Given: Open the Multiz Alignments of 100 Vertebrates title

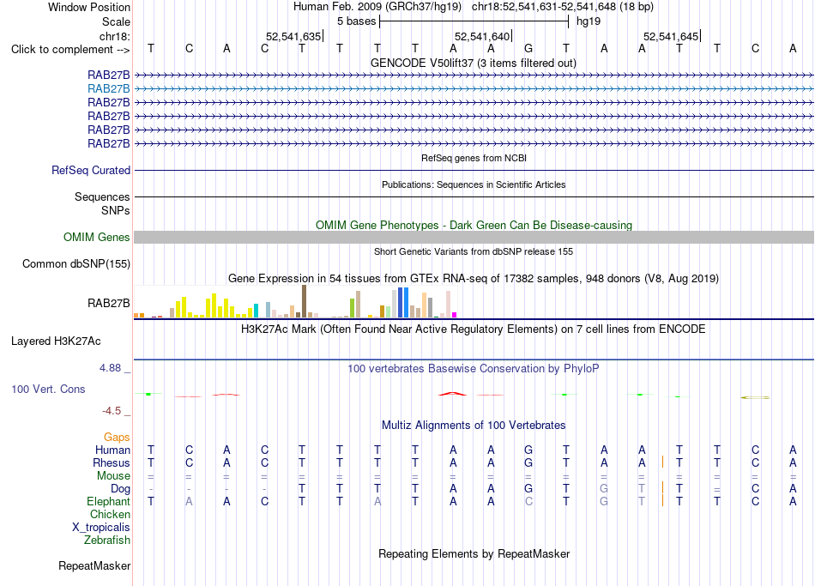Looking at the screenshot, I should 474,426.
